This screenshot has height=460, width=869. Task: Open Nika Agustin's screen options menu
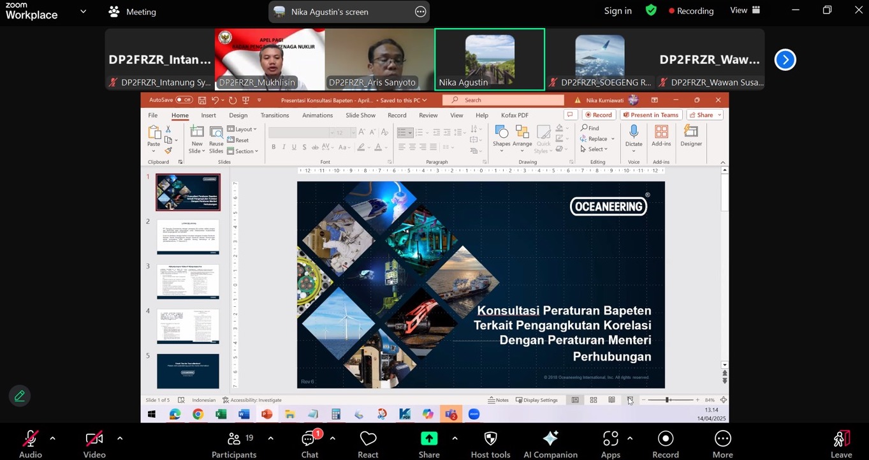coord(420,11)
